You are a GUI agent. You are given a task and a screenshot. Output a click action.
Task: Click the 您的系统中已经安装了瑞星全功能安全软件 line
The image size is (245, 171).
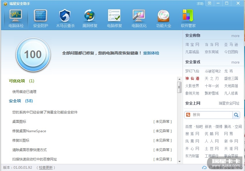(x=45, y=112)
